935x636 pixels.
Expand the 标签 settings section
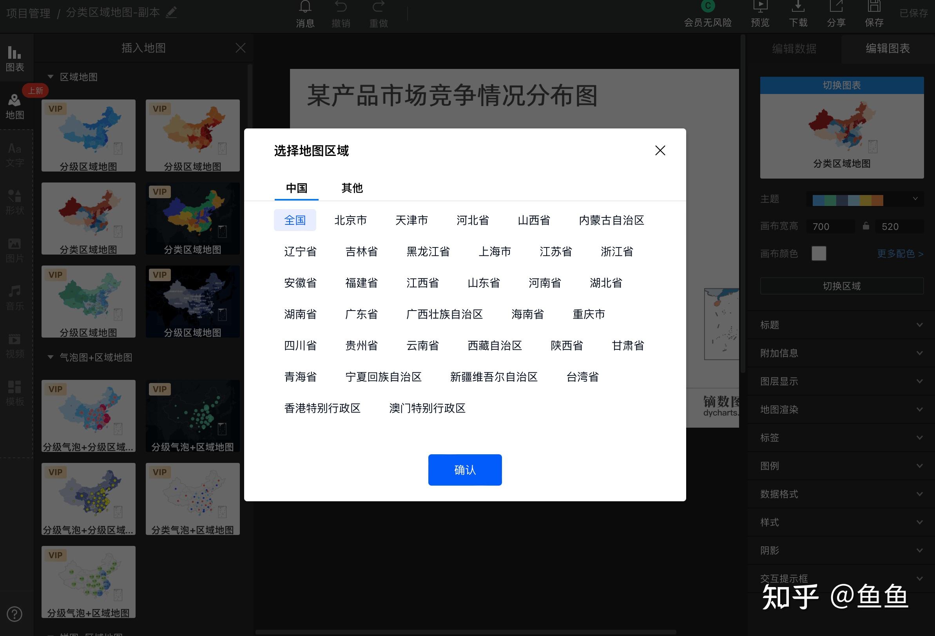(x=841, y=437)
